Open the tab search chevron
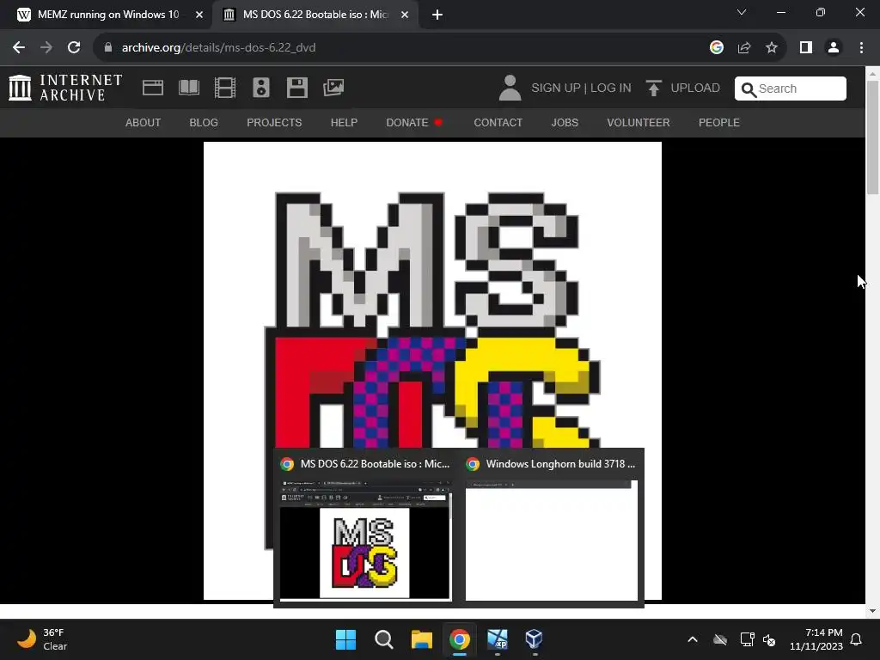This screenshot has height=660, width=880. [742, 12]
